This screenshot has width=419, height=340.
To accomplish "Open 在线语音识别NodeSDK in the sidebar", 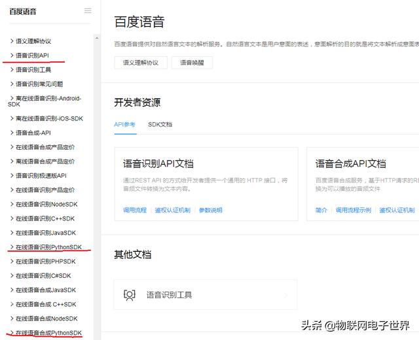I will (x=46, y=204).
